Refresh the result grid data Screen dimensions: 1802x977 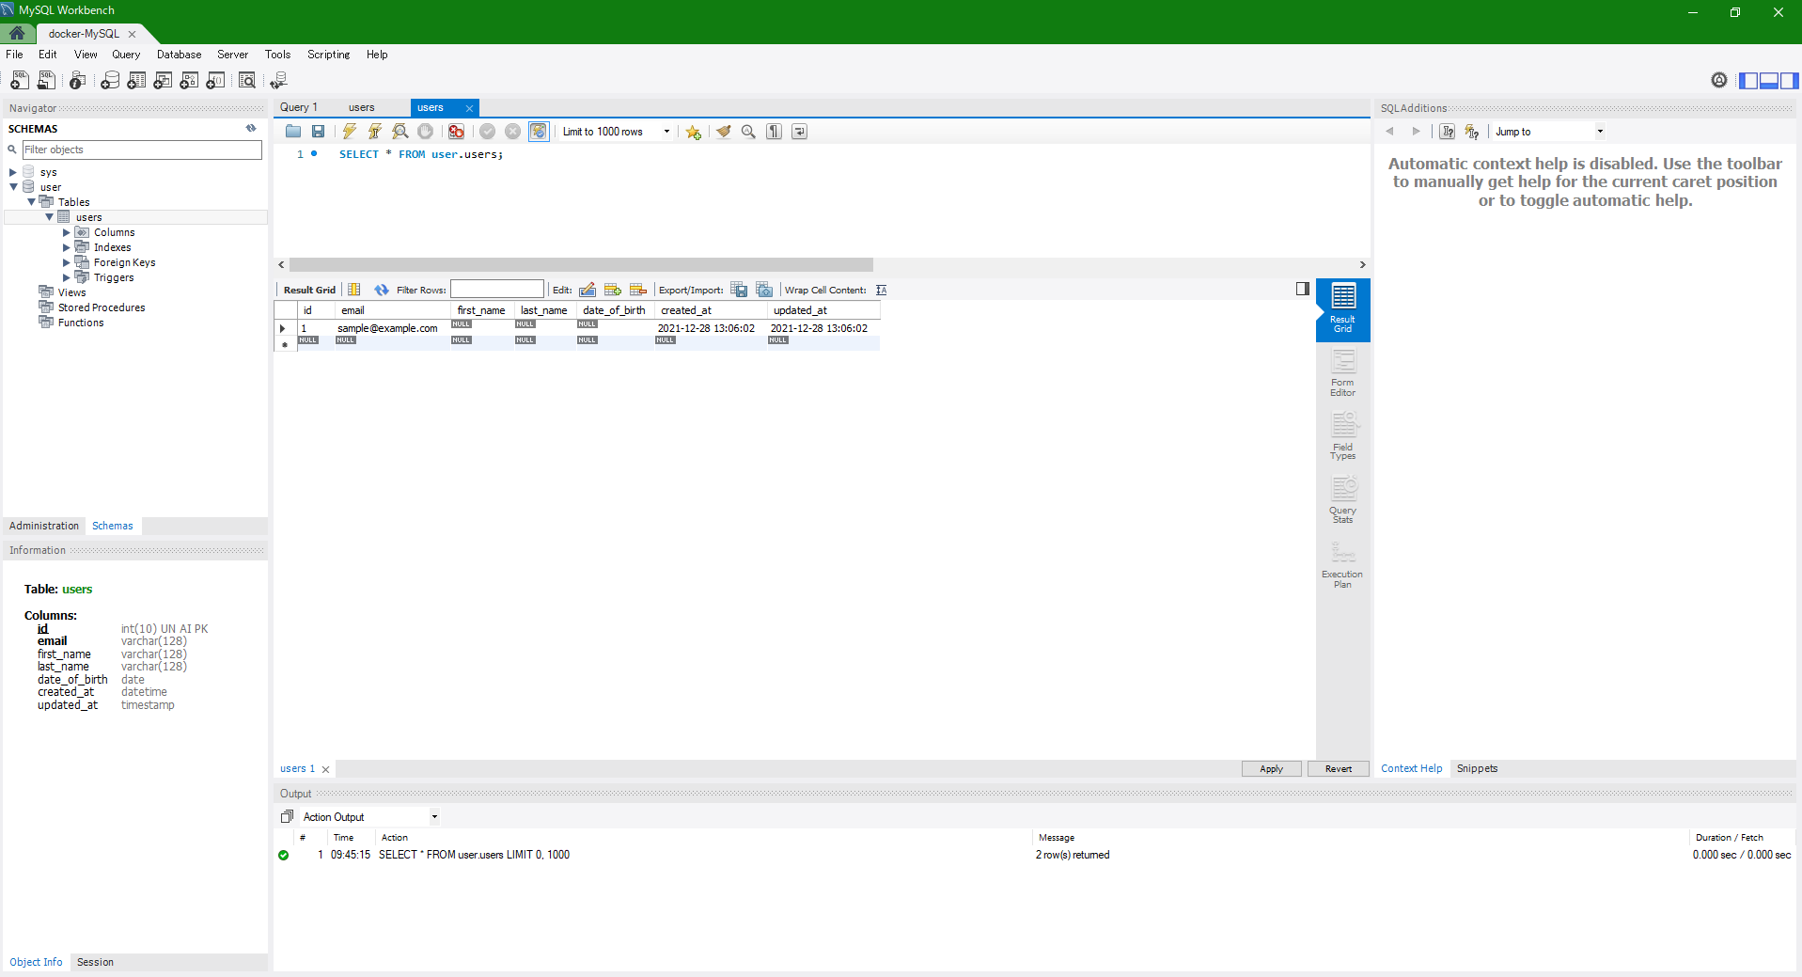[x=382, y=290]
